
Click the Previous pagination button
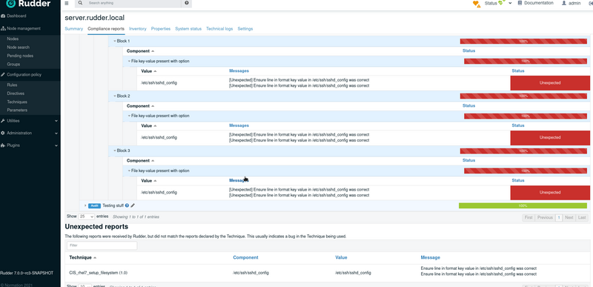tap(545, 217)
